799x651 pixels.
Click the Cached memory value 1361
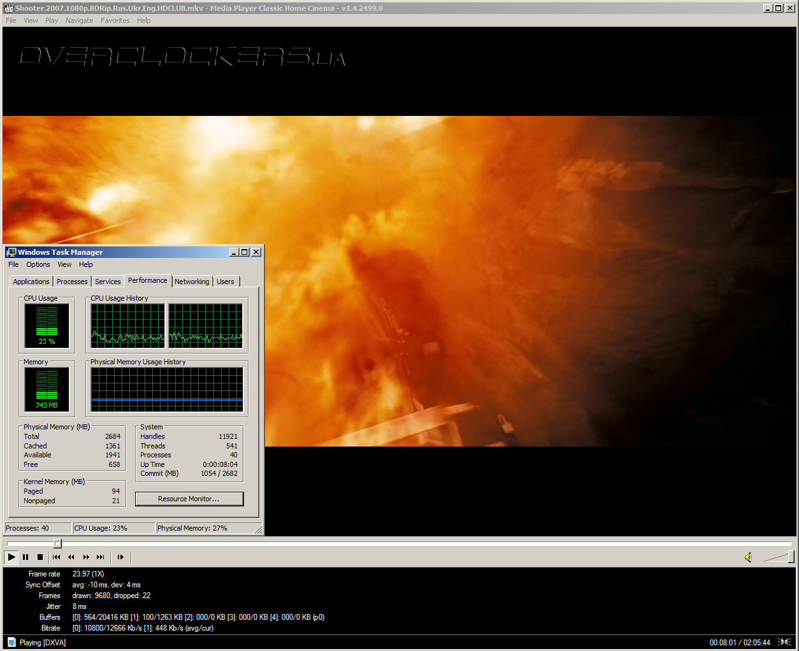click(x=113, y=446)
